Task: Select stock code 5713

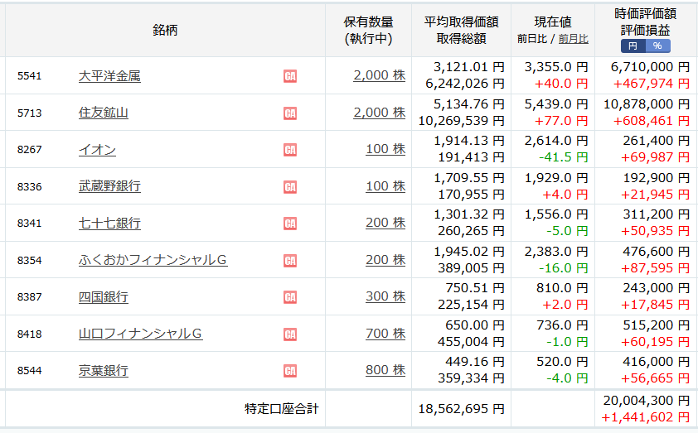Action: click(29, 113)
